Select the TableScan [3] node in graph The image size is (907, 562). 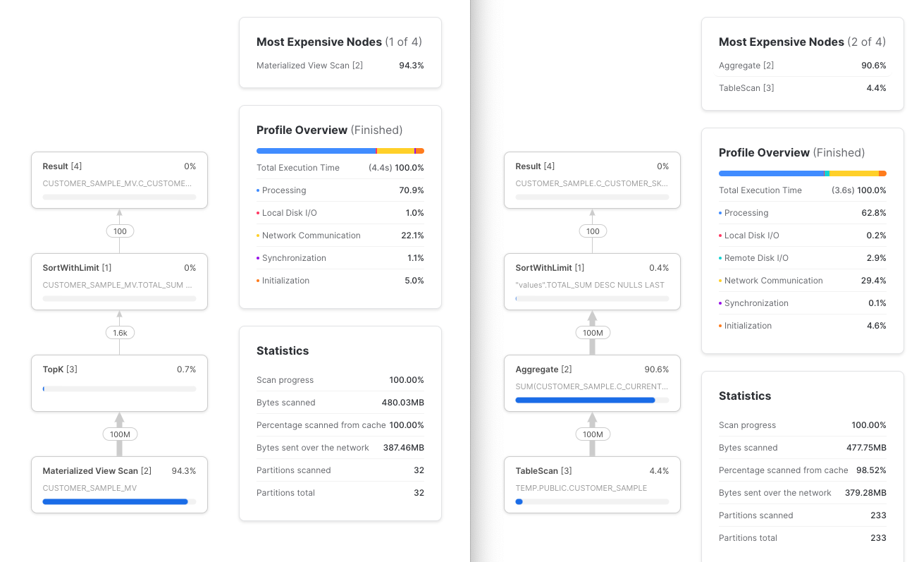coord(592,484)
